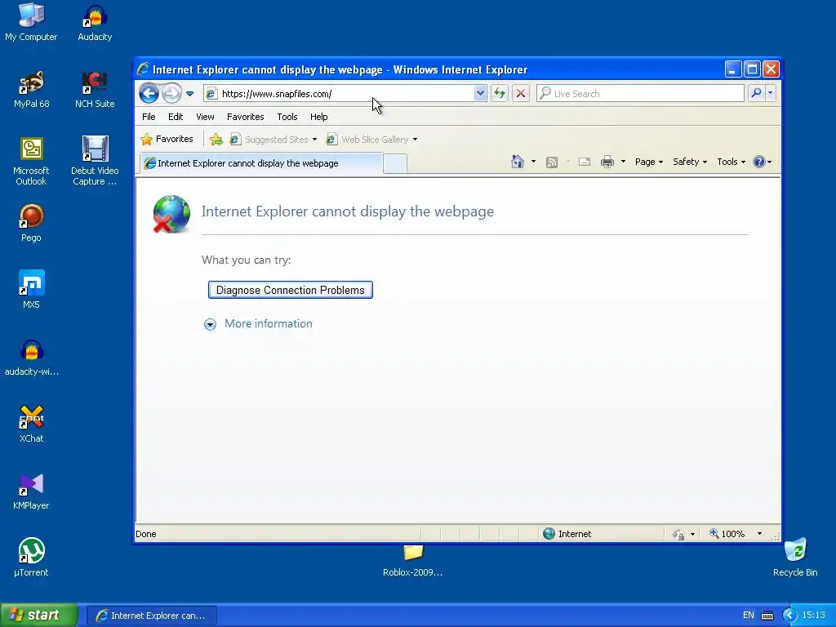Go back with the Back arrow button
This screenshot has width=836, height=627.
click(149, 94)
